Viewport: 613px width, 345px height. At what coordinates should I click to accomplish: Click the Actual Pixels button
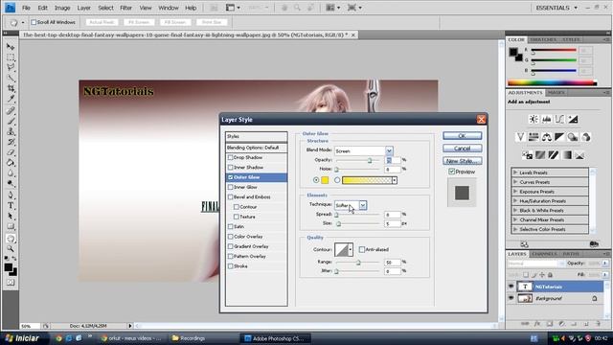102,22
